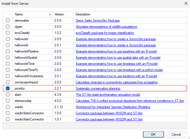This screenshot has height=139, width=190.
Task: Enable the helloworldUncertainty checkbox
Action: click(x=8, y=76)
